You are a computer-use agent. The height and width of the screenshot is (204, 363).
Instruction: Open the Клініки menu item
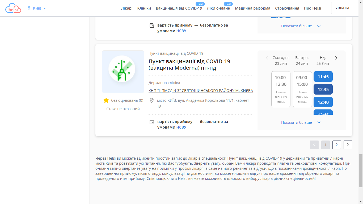(144, 8)
